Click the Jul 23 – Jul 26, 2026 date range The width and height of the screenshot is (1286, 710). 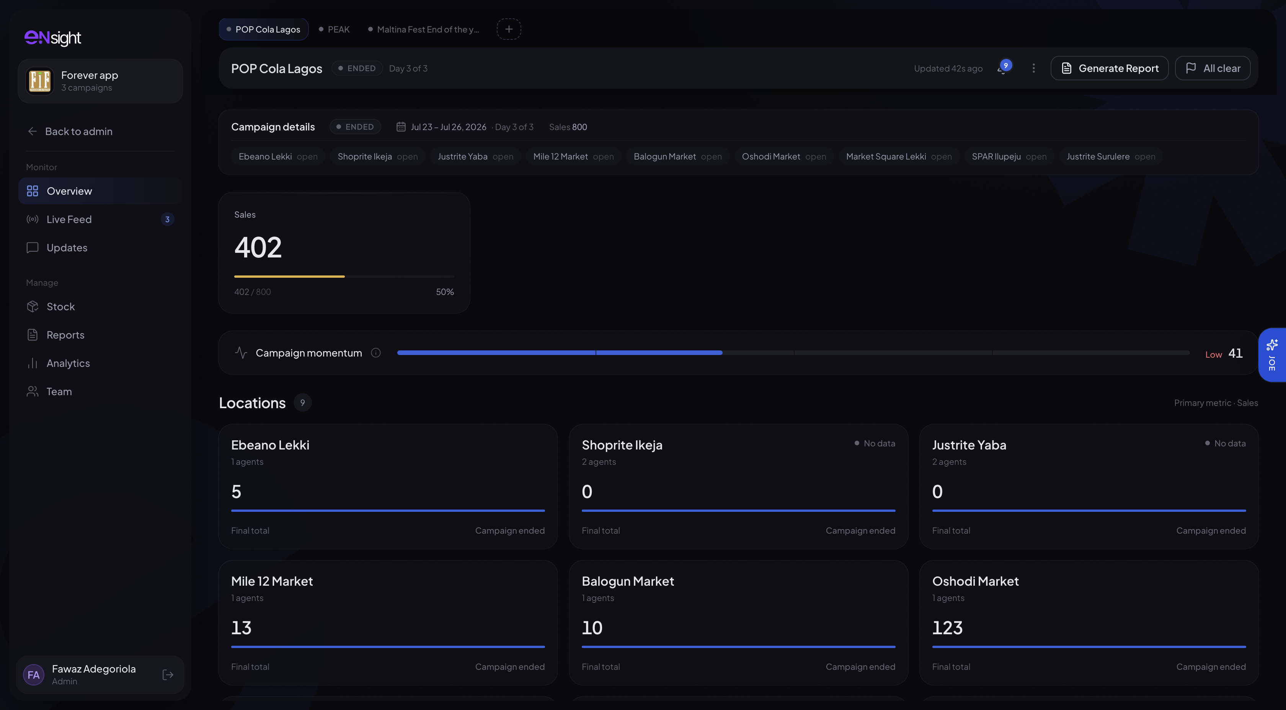pyautogui.click(x=448, y=127)
